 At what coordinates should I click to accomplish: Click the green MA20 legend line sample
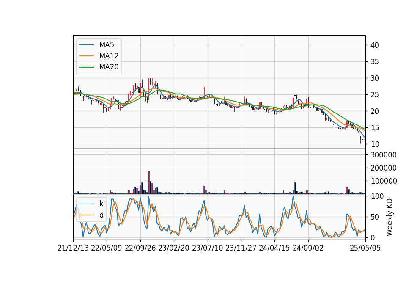[x=86, y=67]
